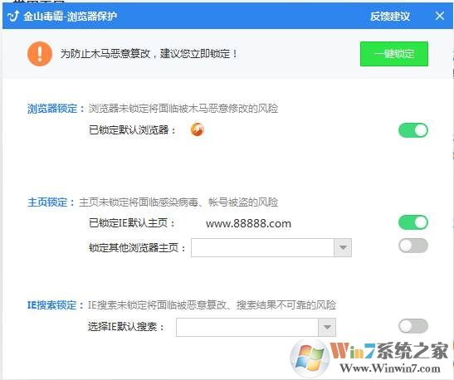
Task: Click the 一键锁定 green button
Action: pyautogui.click(x=394, y=54)
